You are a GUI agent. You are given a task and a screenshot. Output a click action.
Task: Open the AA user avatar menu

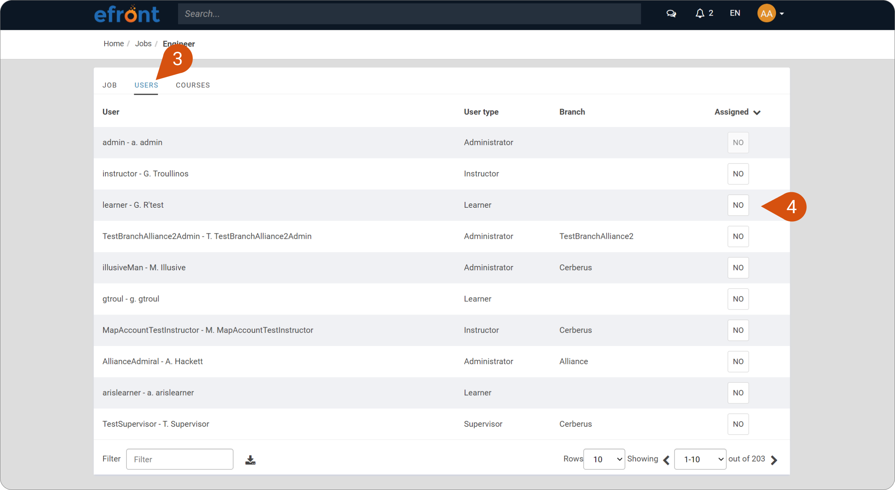pos(770,14)
